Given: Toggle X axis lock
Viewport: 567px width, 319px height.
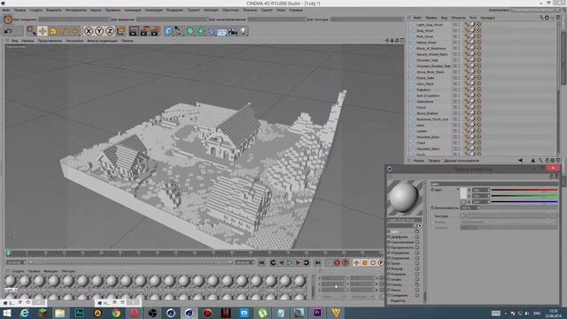Looking at the screenshot, I should click(x=89, y=32).
